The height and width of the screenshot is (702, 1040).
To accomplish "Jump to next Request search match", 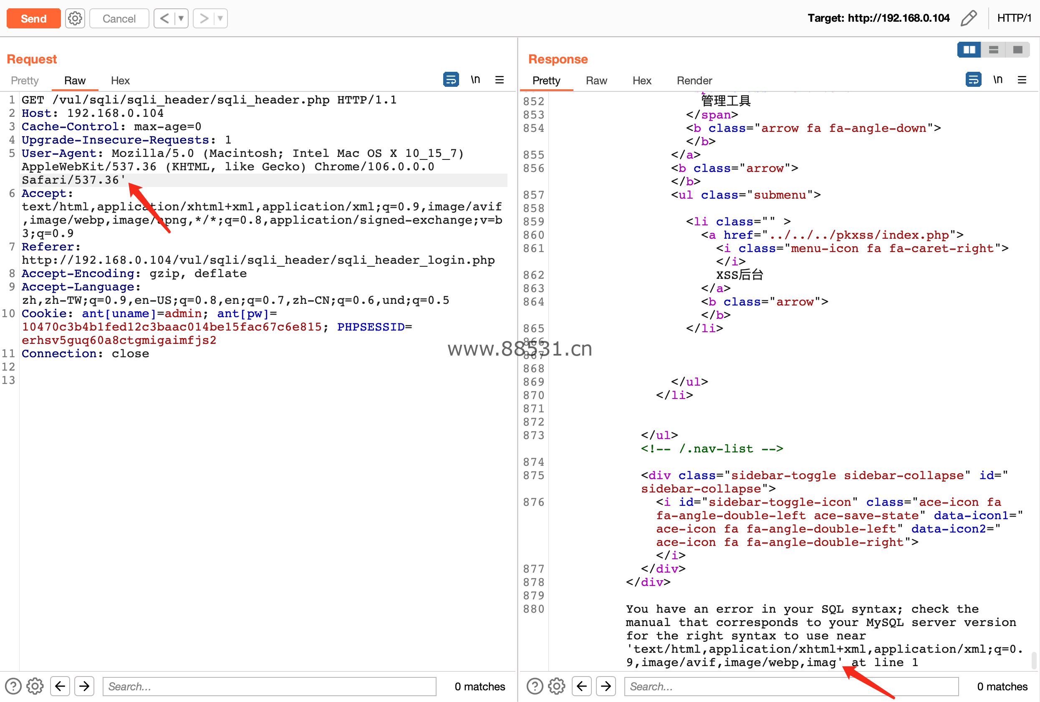I will 84,686.
